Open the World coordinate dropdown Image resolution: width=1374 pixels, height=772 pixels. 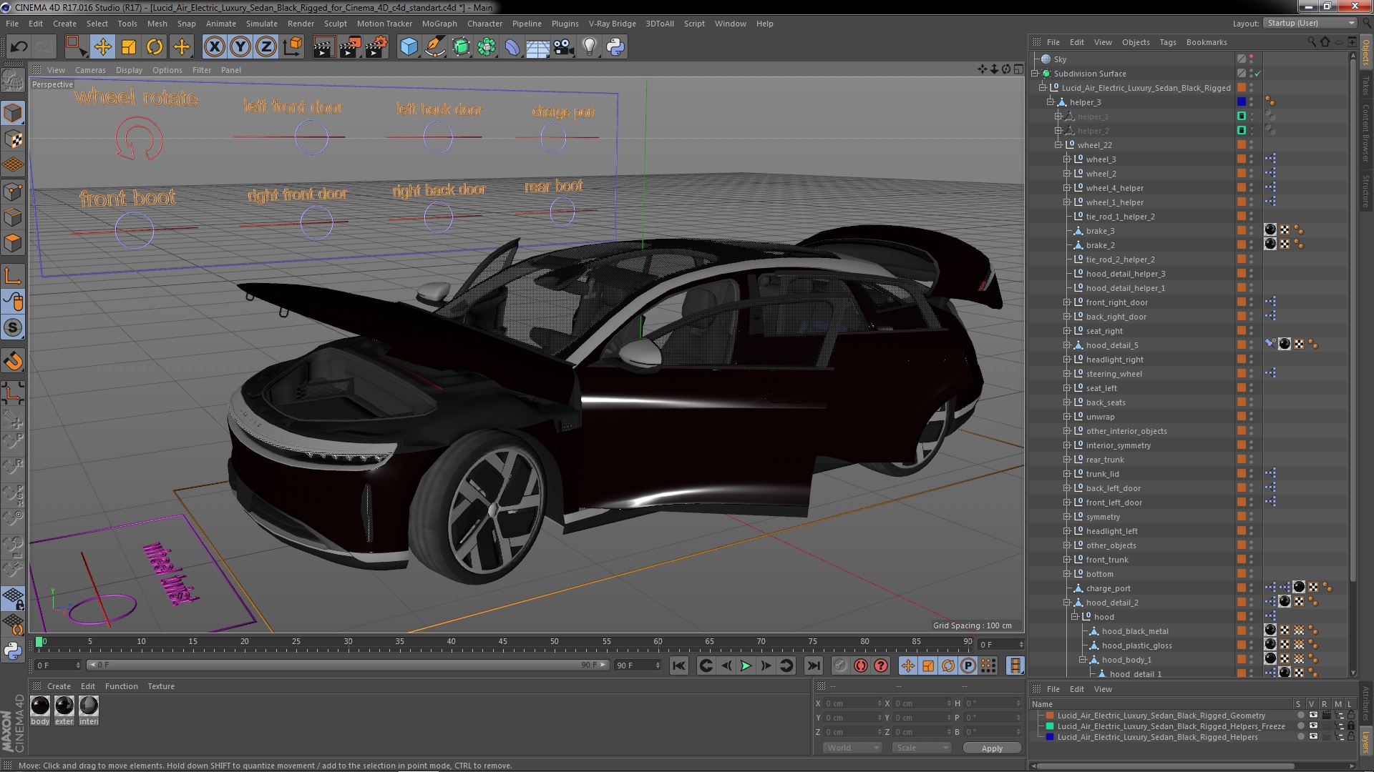point(852,748)
